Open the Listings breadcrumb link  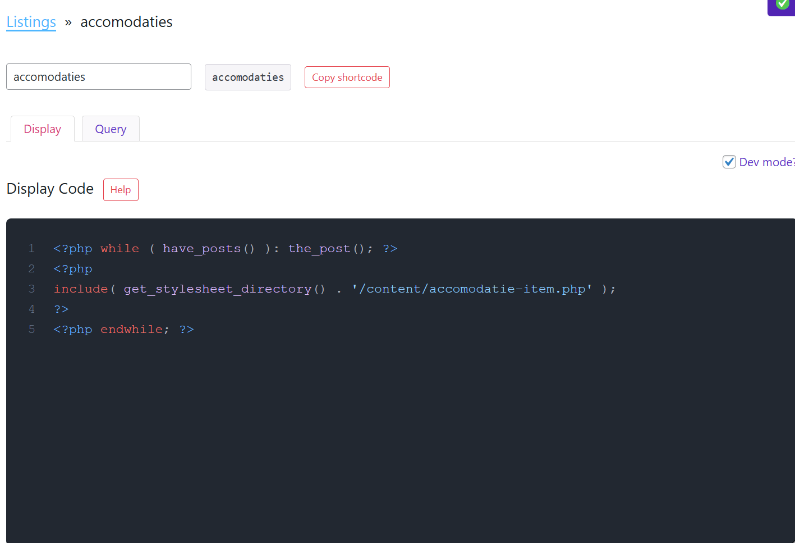(x=31, y=22)
